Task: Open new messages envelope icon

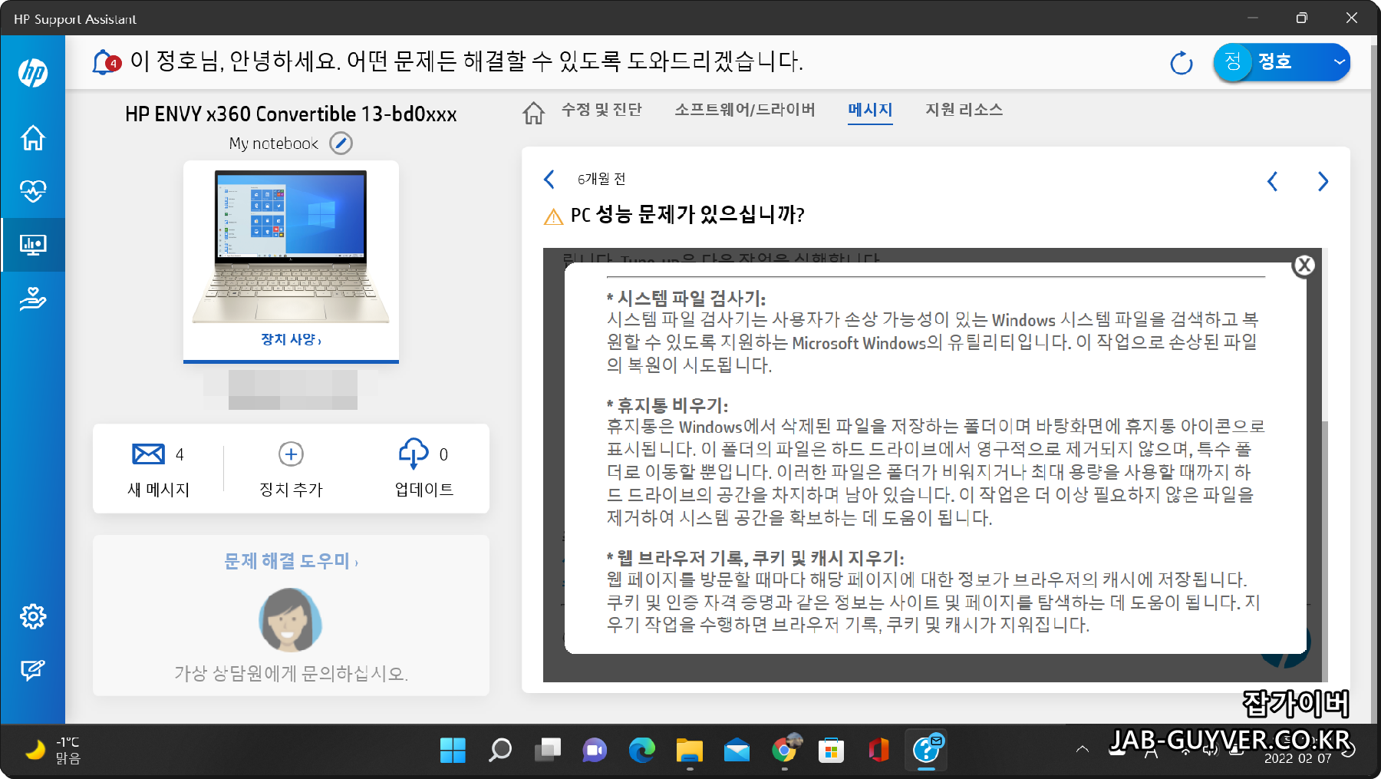Action: [148, 454]
